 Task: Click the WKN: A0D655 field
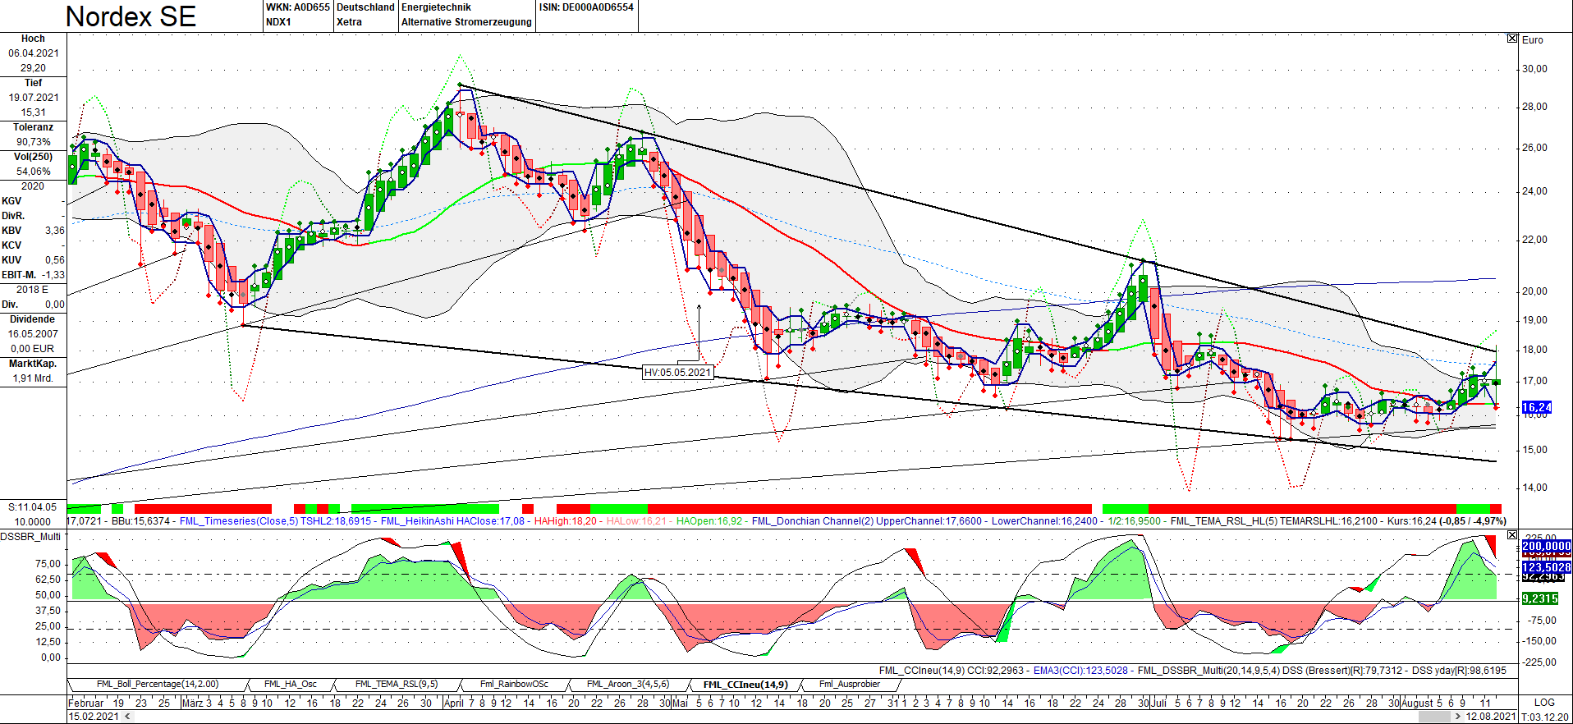[297, 7]
